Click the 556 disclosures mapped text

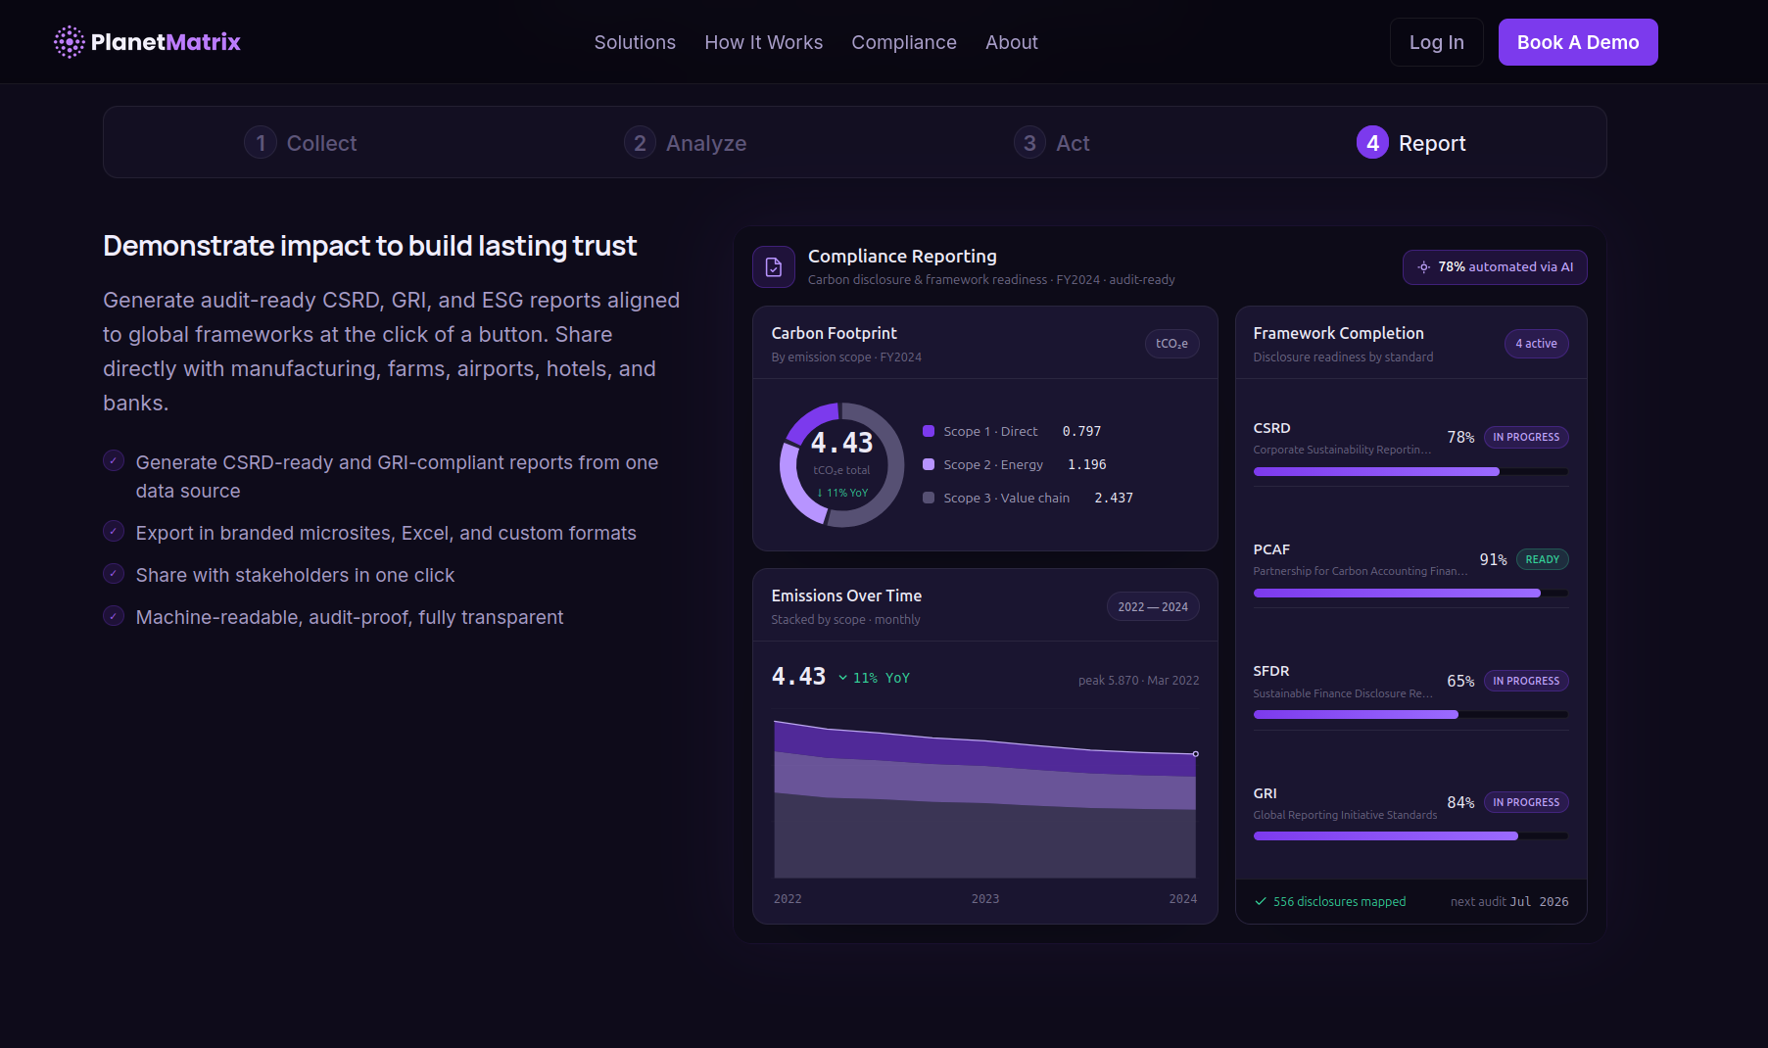1339,902
